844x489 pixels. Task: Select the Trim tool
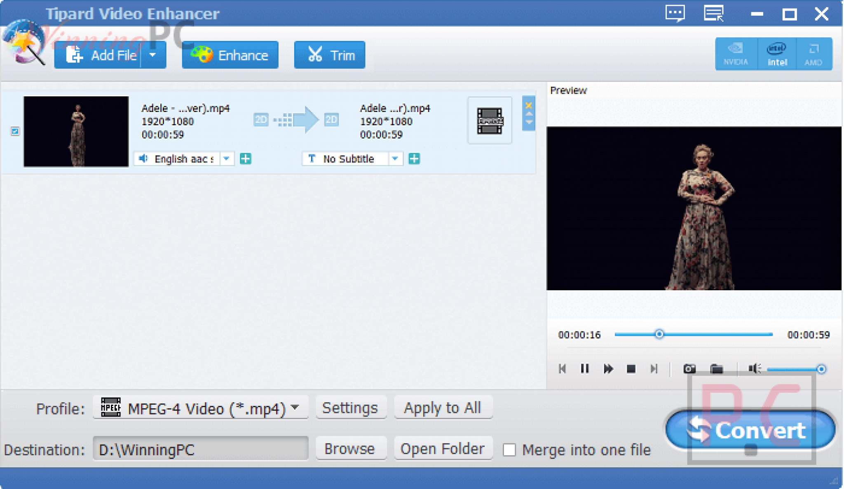[329, 54]
